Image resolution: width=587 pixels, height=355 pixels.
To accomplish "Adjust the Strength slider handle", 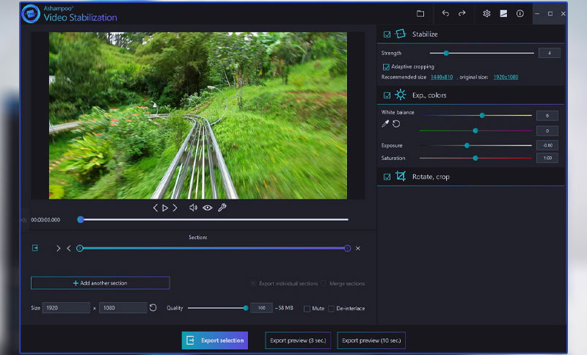I will pyautogui.click(x=446, y=53).
